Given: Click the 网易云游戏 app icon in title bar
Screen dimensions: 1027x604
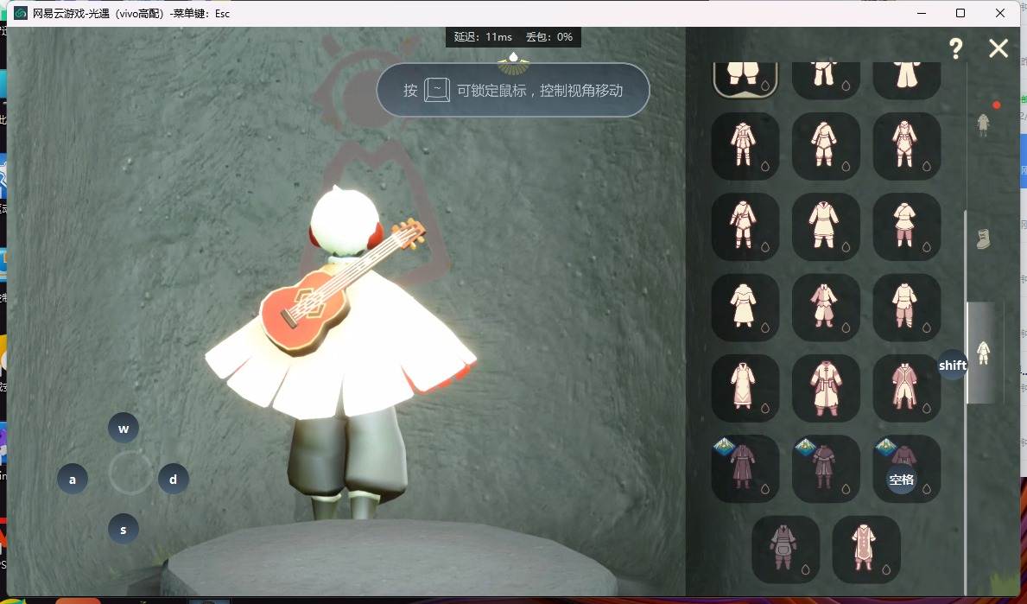Looking at the screenshot, I should pos(21,13).
